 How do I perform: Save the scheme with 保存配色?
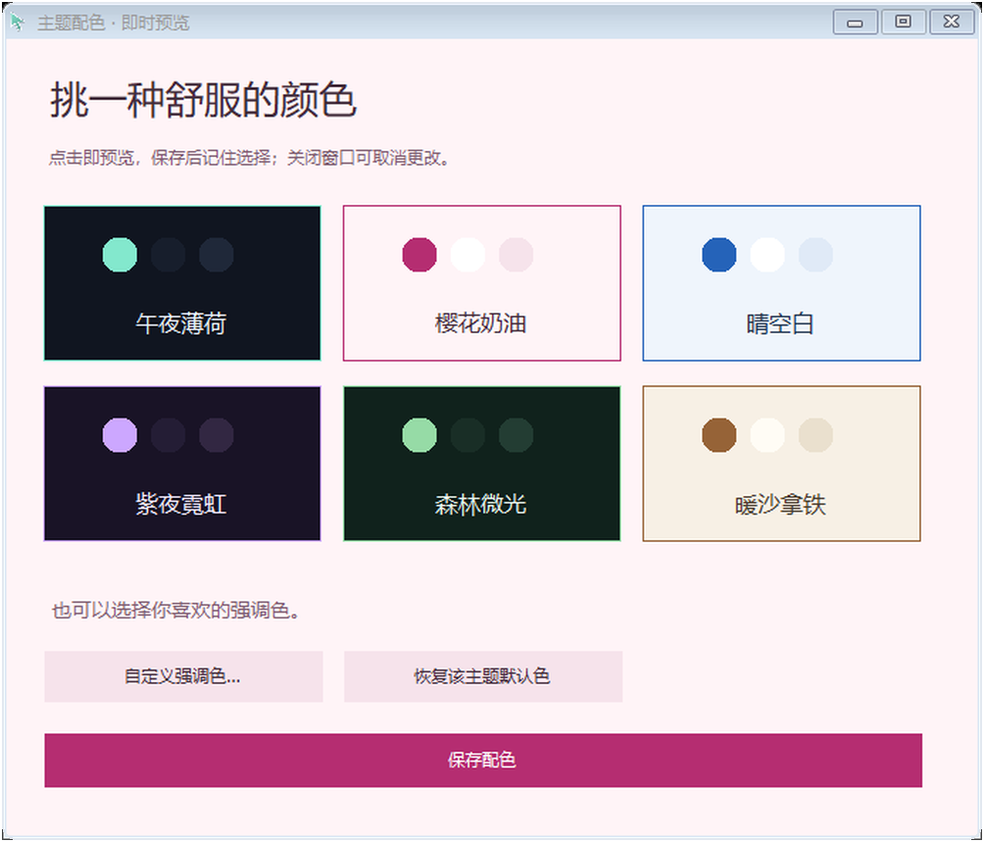483,760
